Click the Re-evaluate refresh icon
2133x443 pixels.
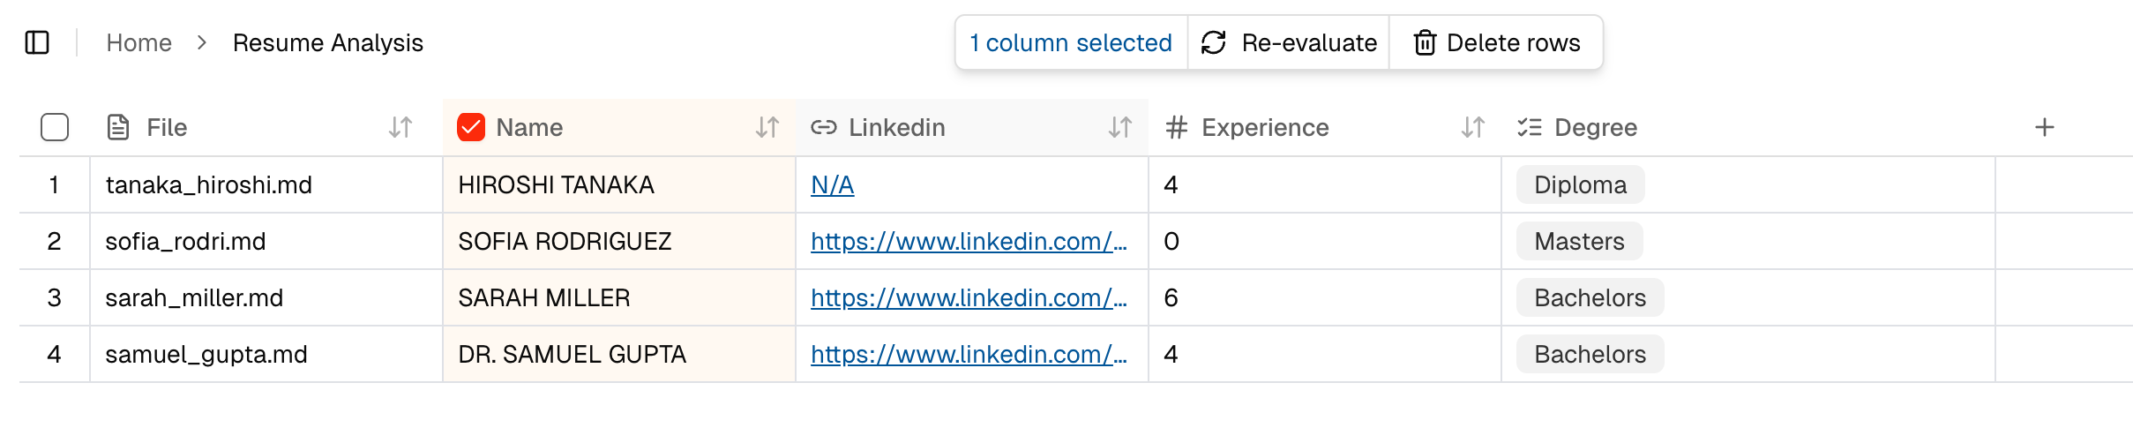tap(1214, 42)
